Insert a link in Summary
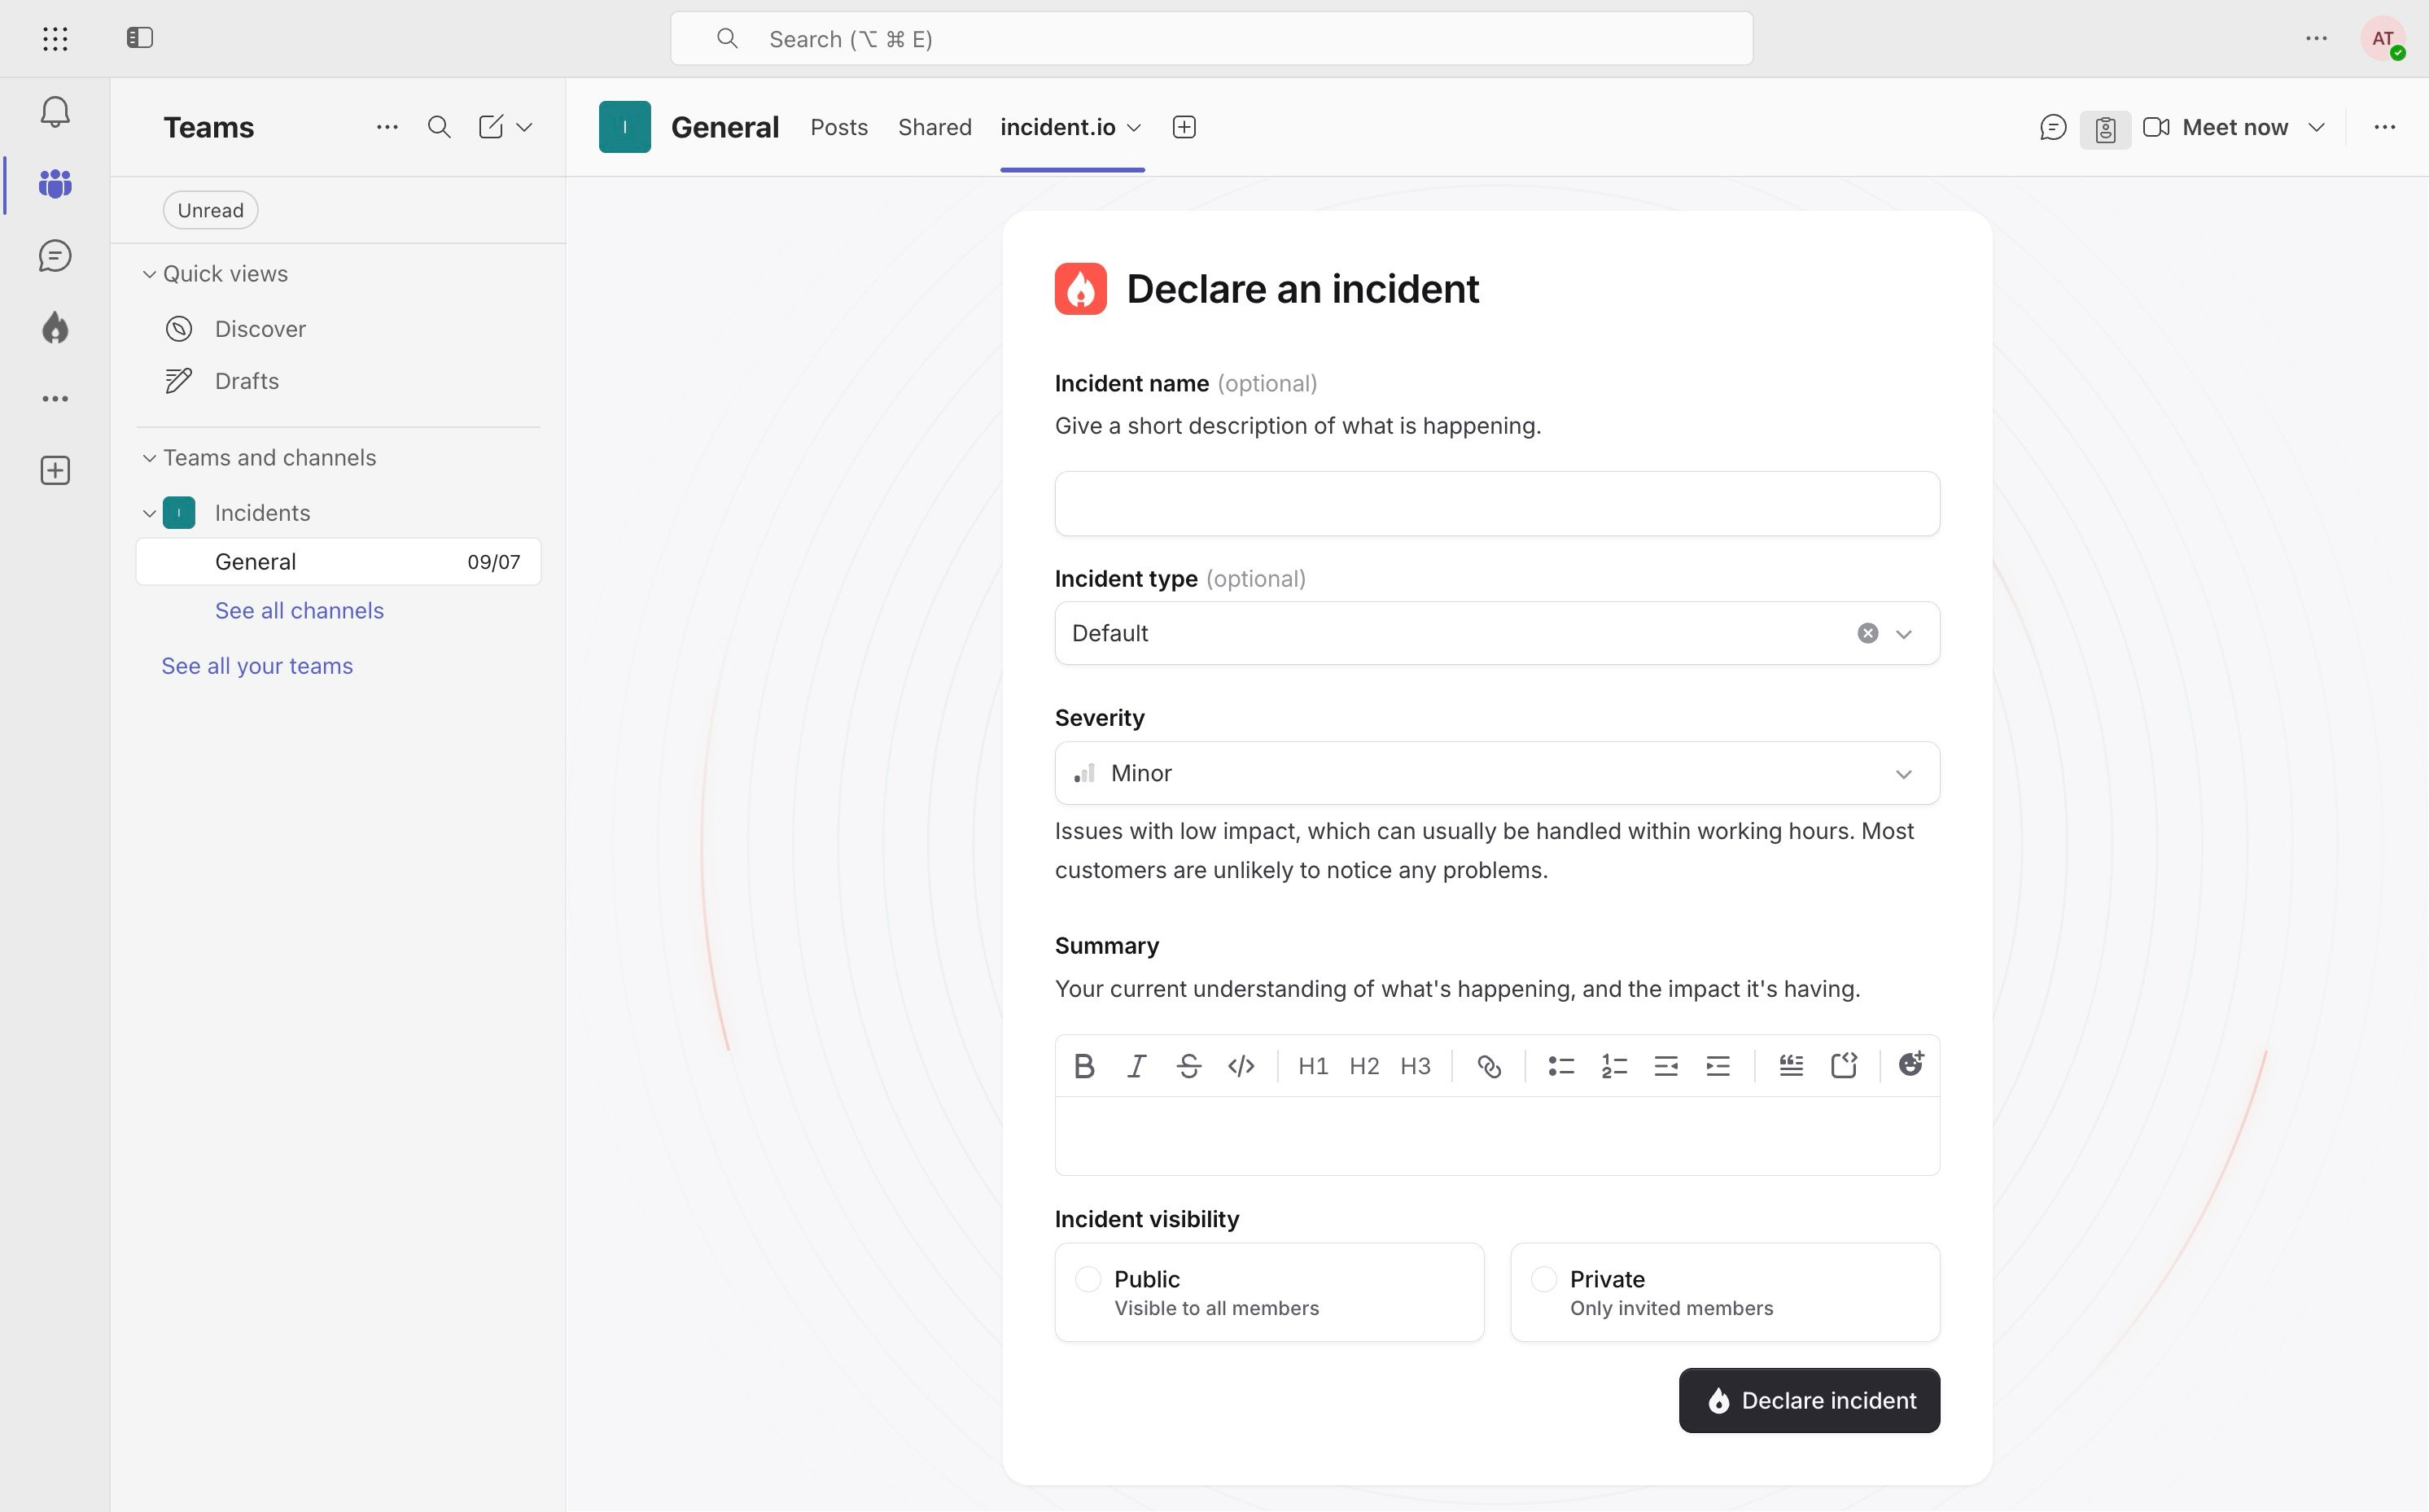The width and height of the screenshot is (2429, 1512). (1489, 1066)
